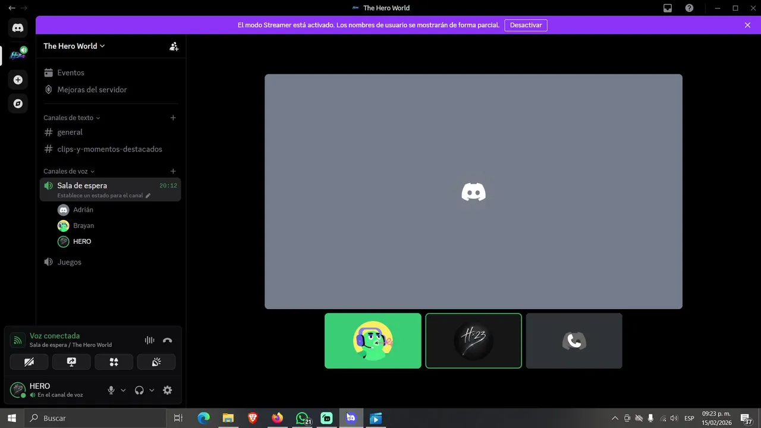Screen dimensions: 761x428
Task: Click the gray phone avatar tile
Action: (x=574, y=341)
